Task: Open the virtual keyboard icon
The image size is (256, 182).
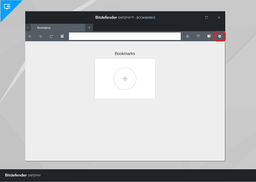Action: point(62,36)
